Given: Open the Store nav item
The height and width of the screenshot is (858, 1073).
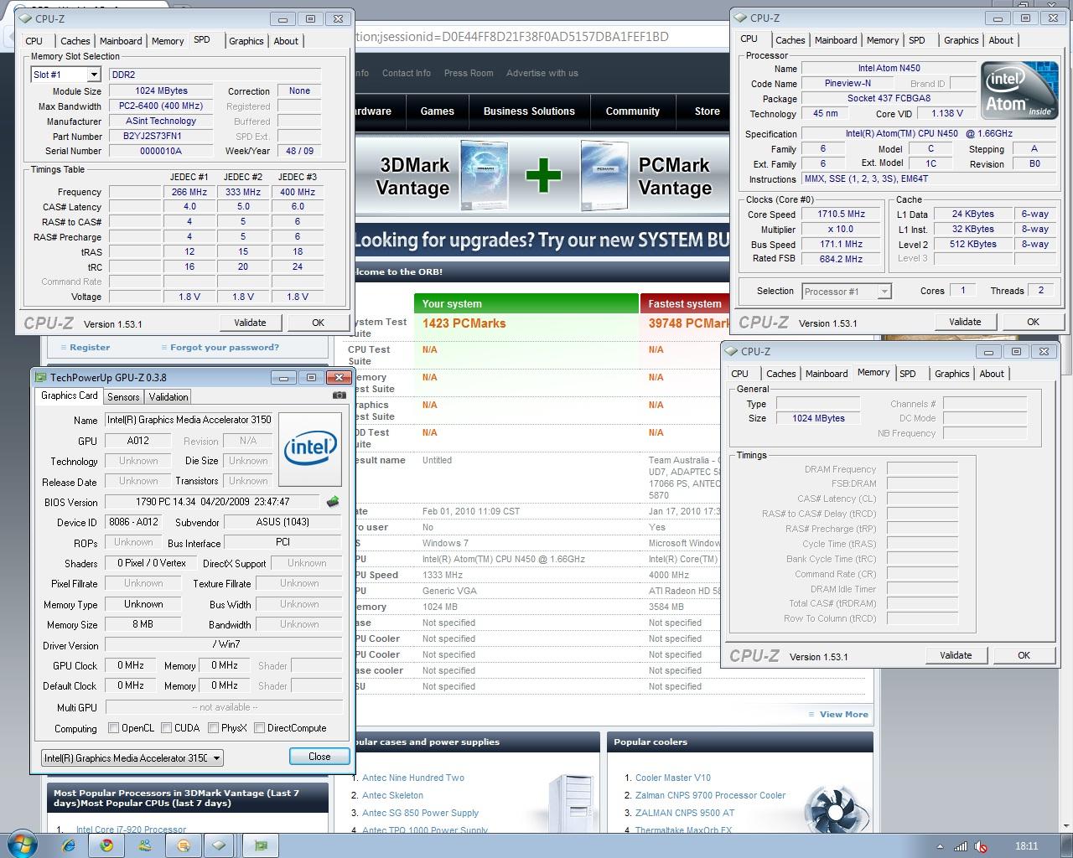Looking at the screenshot, I should [x=707, y=111].
